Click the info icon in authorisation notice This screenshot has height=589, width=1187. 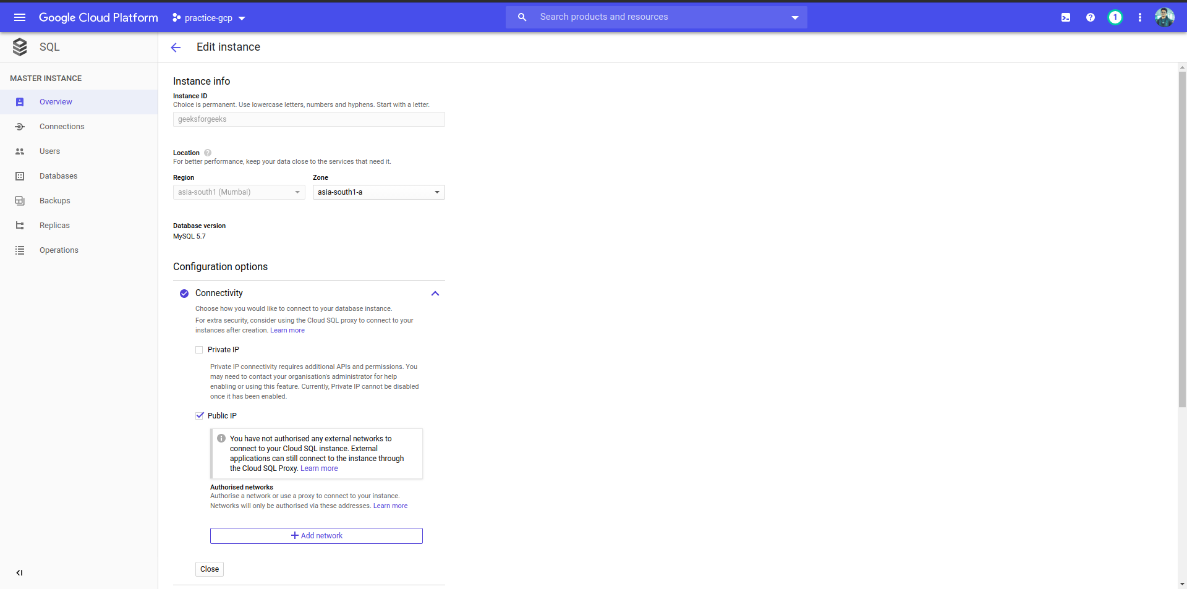tap(221, 438)
